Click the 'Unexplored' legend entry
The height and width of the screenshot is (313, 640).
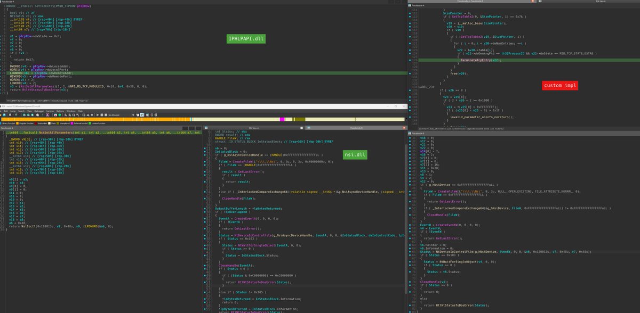click(x=63, y=123)
